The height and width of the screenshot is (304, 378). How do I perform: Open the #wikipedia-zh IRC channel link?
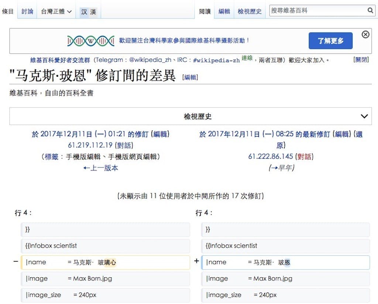point(216,60)
